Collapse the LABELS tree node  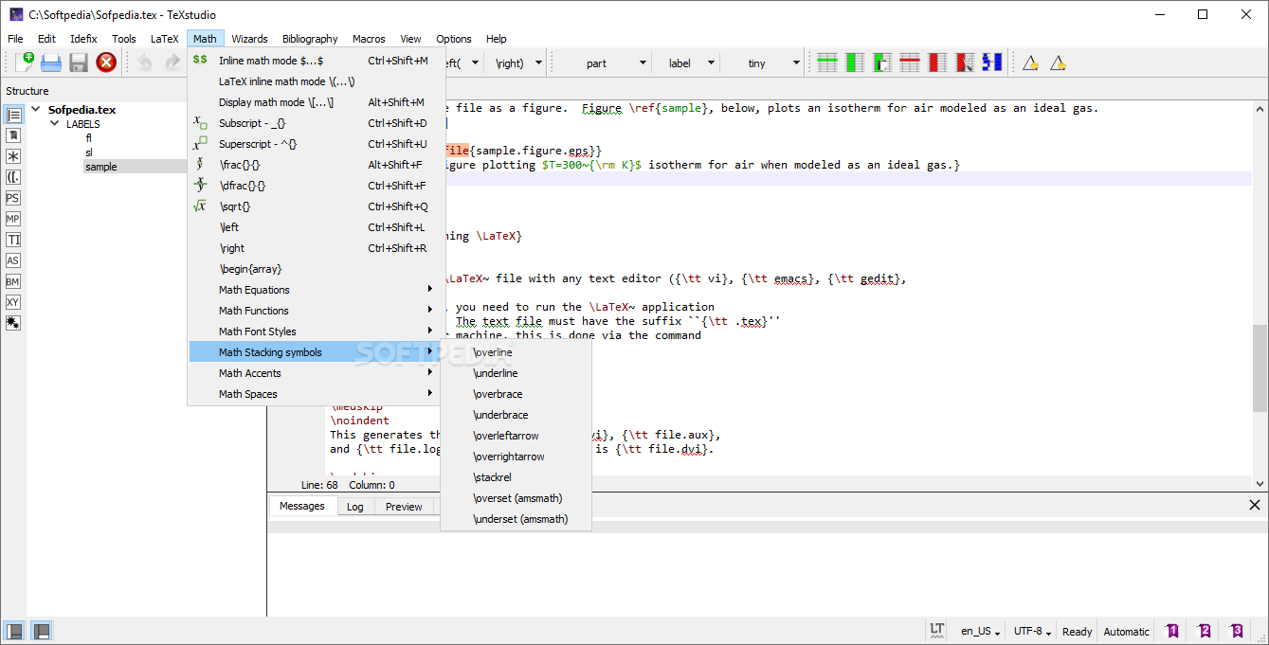point(55,124)
